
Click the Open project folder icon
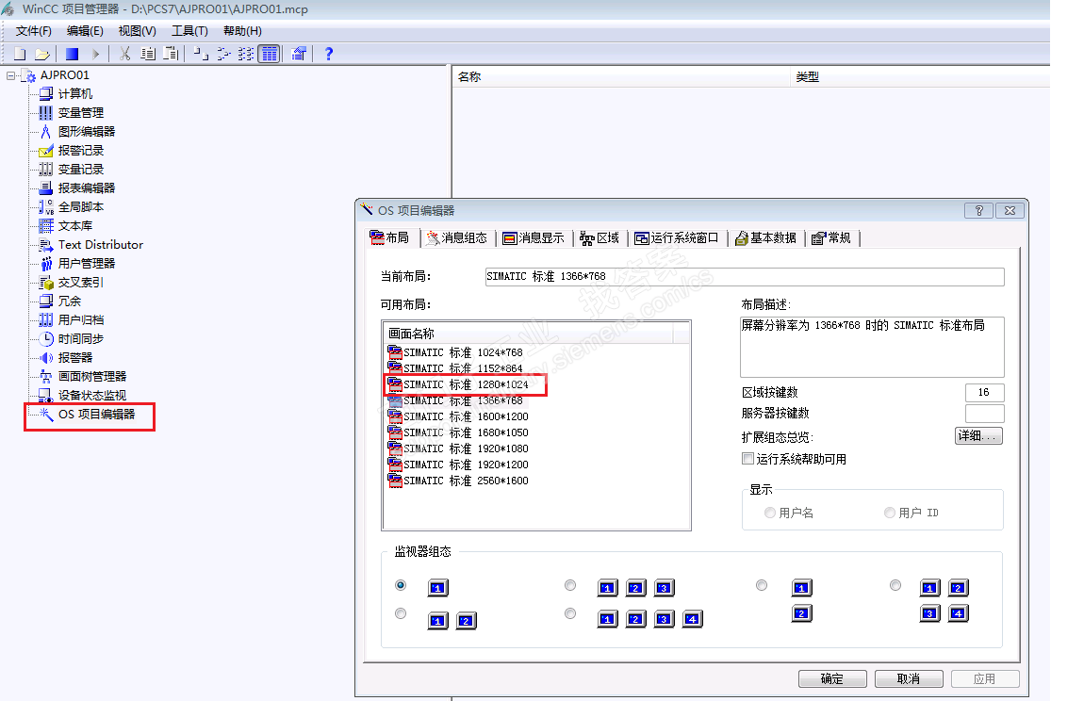tap(42, 54)
